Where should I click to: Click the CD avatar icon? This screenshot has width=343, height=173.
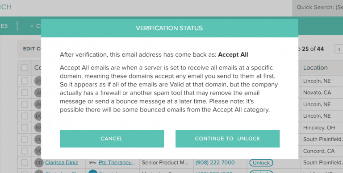point(39,162)
